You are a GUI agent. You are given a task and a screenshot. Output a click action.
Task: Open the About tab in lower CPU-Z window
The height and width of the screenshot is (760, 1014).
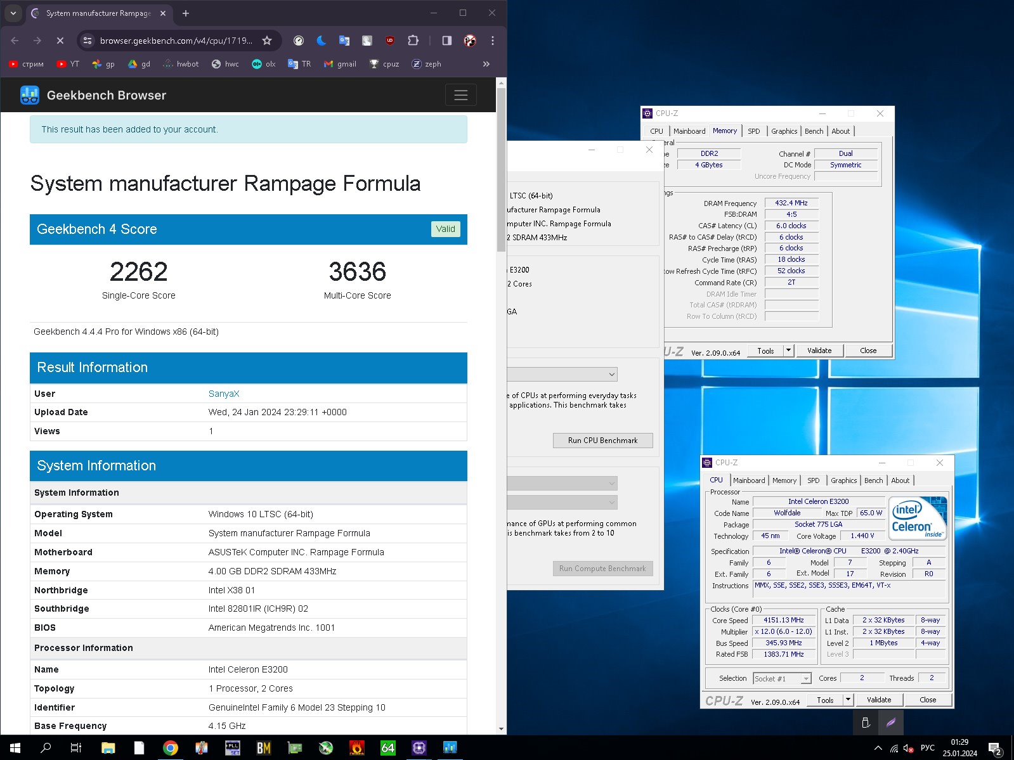900,480
